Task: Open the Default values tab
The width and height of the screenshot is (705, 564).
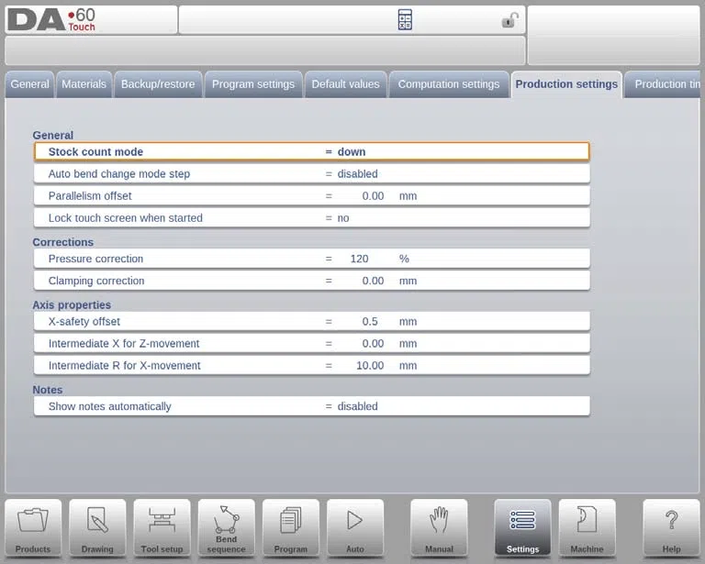Action: (x=345, y=84)
